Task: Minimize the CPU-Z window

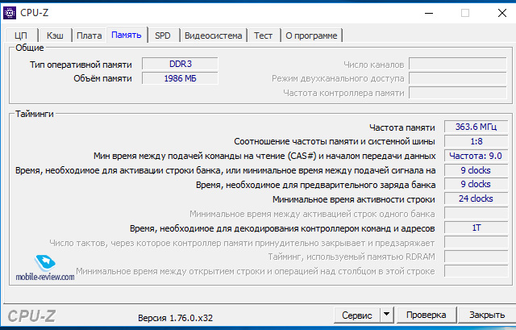Action: pyautogui.click(x=429, y=13)
